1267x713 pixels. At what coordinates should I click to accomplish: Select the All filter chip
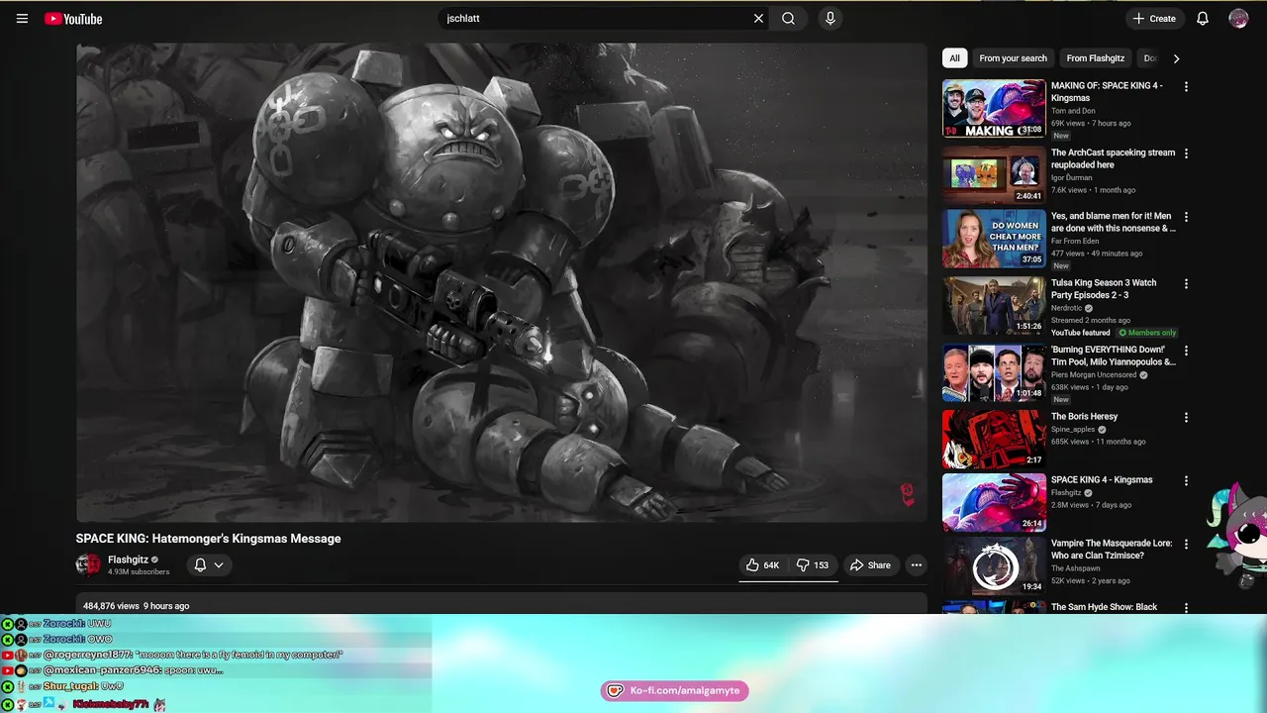click(954, 58)
